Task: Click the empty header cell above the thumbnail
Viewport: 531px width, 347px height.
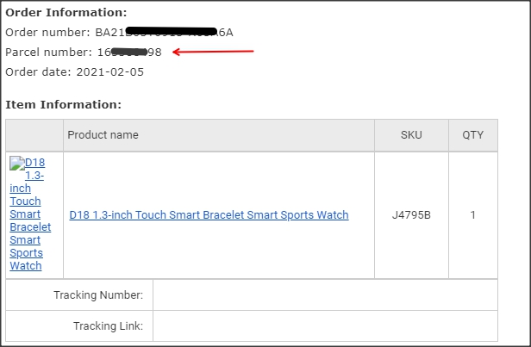Action: (34, 135)
